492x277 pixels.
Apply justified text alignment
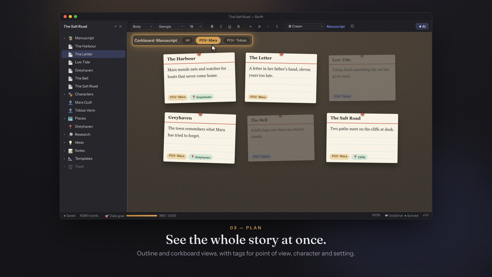259,26
